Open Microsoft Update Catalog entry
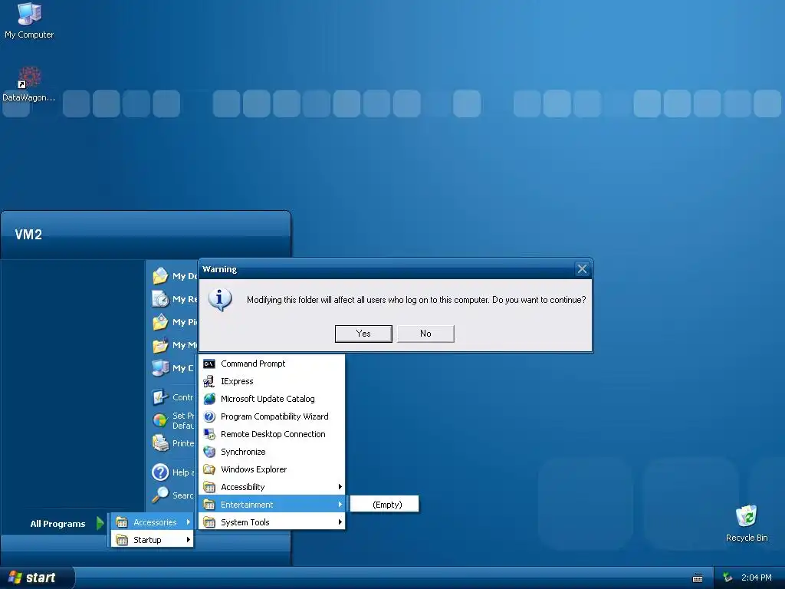 coord(272,399)
